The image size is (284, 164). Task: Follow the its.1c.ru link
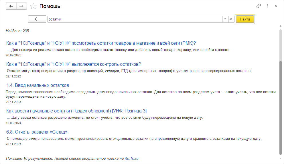coord(131,158)
